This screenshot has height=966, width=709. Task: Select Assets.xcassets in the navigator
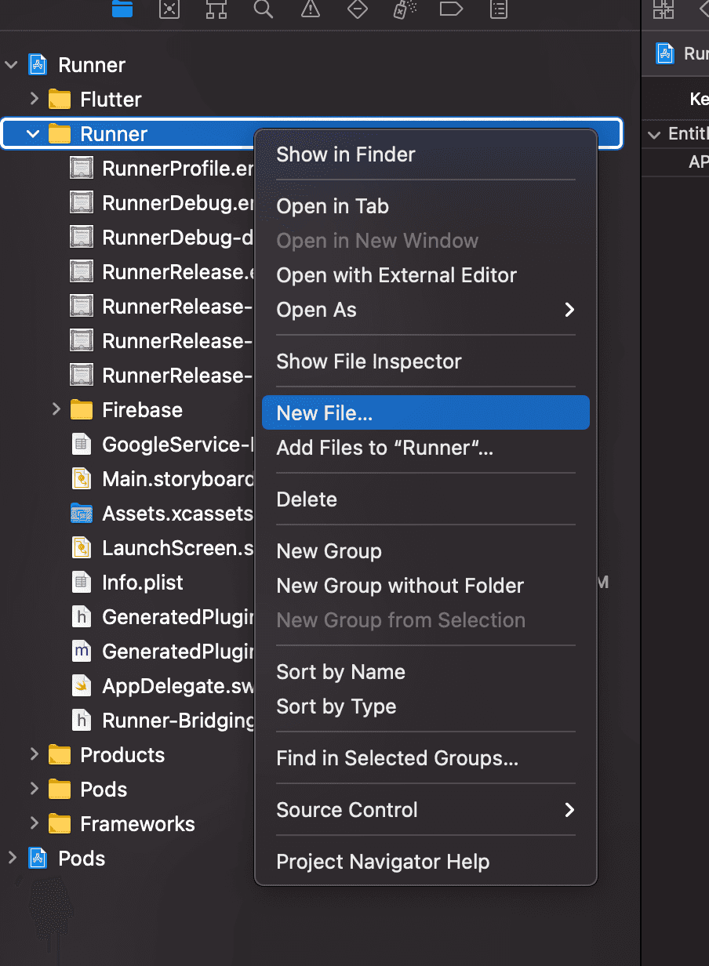click(x=177, y=514)
